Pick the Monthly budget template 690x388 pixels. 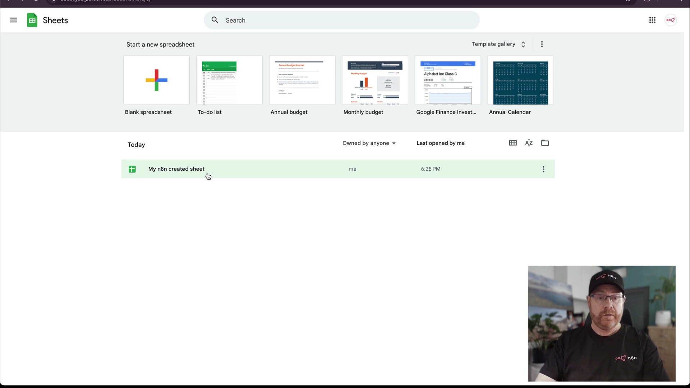375,80
